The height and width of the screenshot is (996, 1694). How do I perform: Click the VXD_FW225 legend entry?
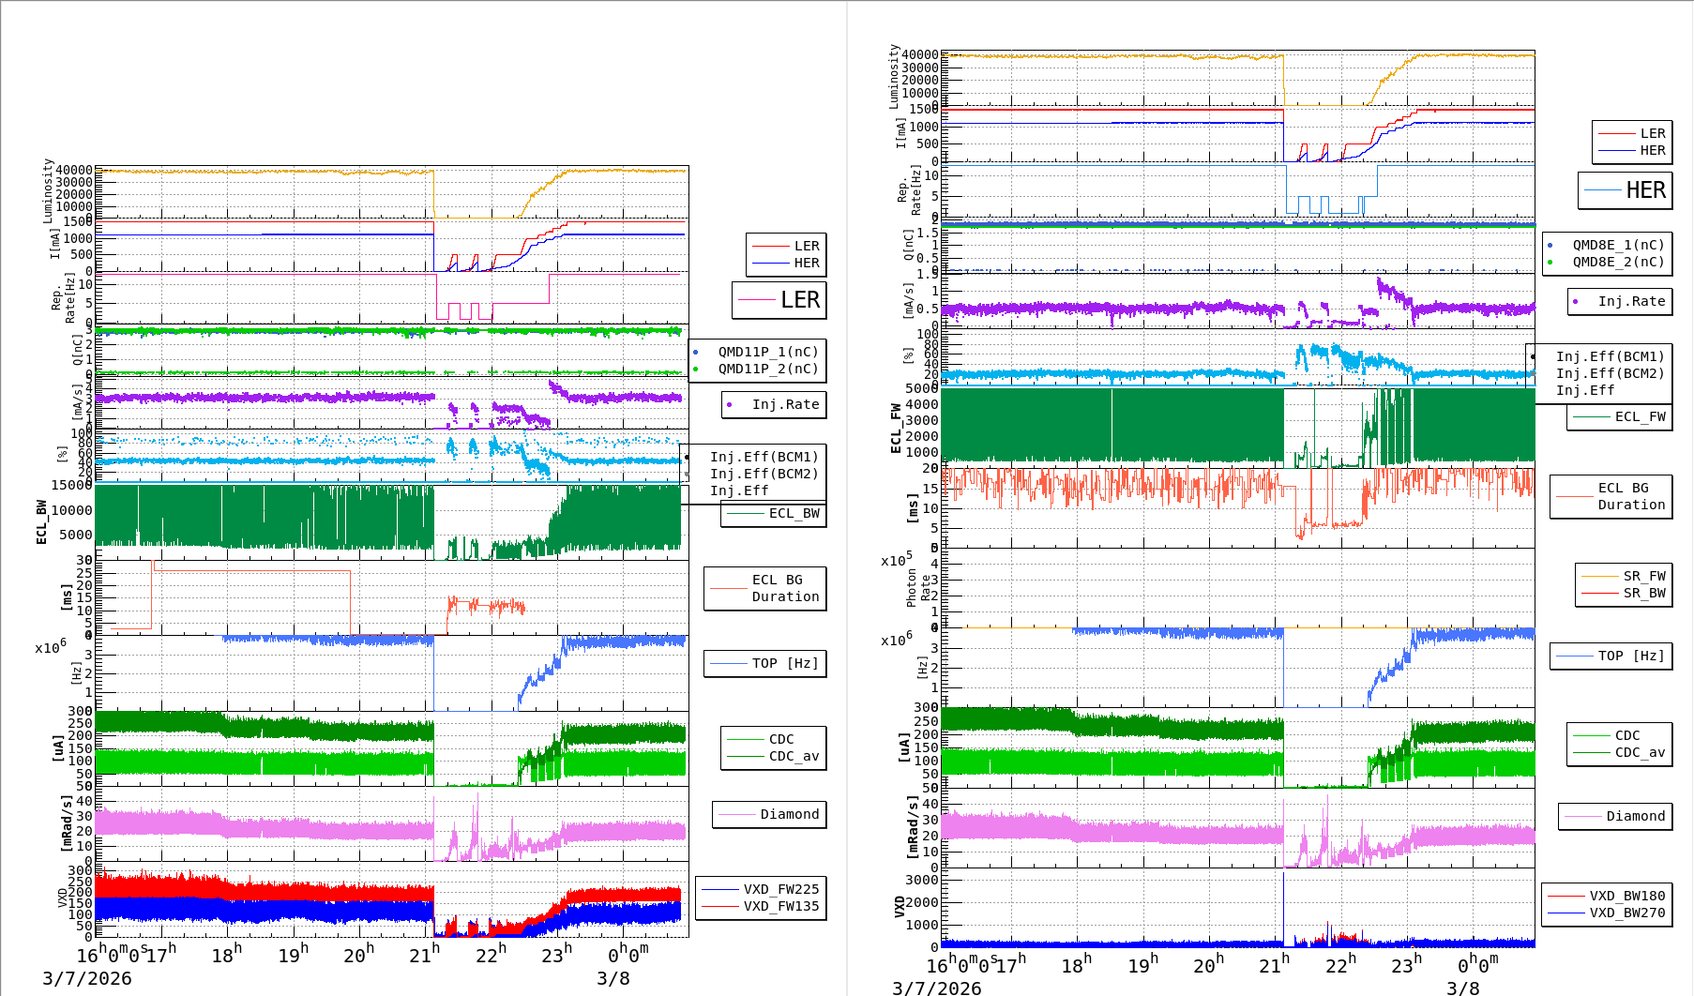pos(780,889)
